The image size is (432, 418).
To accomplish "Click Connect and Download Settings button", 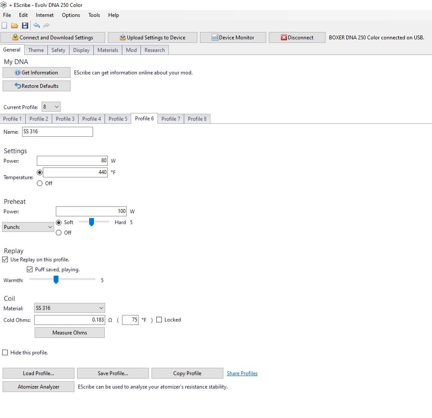I will click(x=53, y=38).
